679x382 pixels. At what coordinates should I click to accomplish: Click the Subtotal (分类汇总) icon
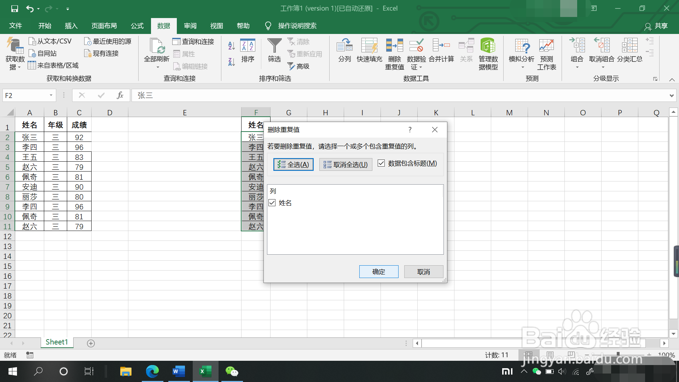click(629, 46)
